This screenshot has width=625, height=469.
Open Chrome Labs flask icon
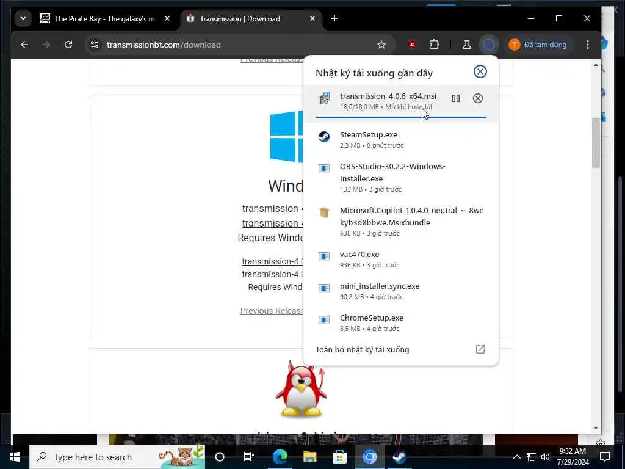pos(466,45)
